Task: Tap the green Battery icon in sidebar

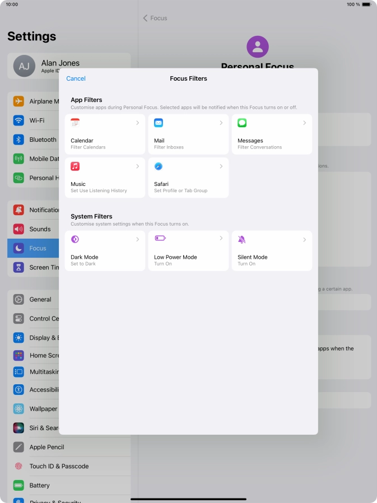Action: pyautogui.click(x=18, y=486)
